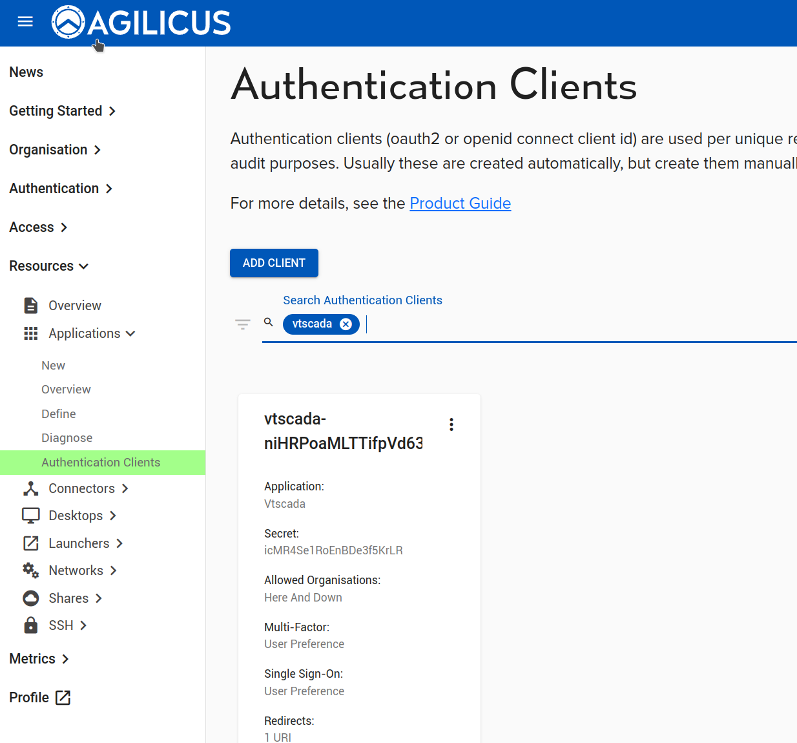Click the Agilicus logo

[x=141, y=23]
